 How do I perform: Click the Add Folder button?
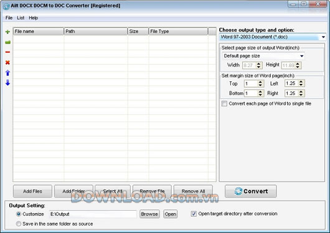point(73,191)
